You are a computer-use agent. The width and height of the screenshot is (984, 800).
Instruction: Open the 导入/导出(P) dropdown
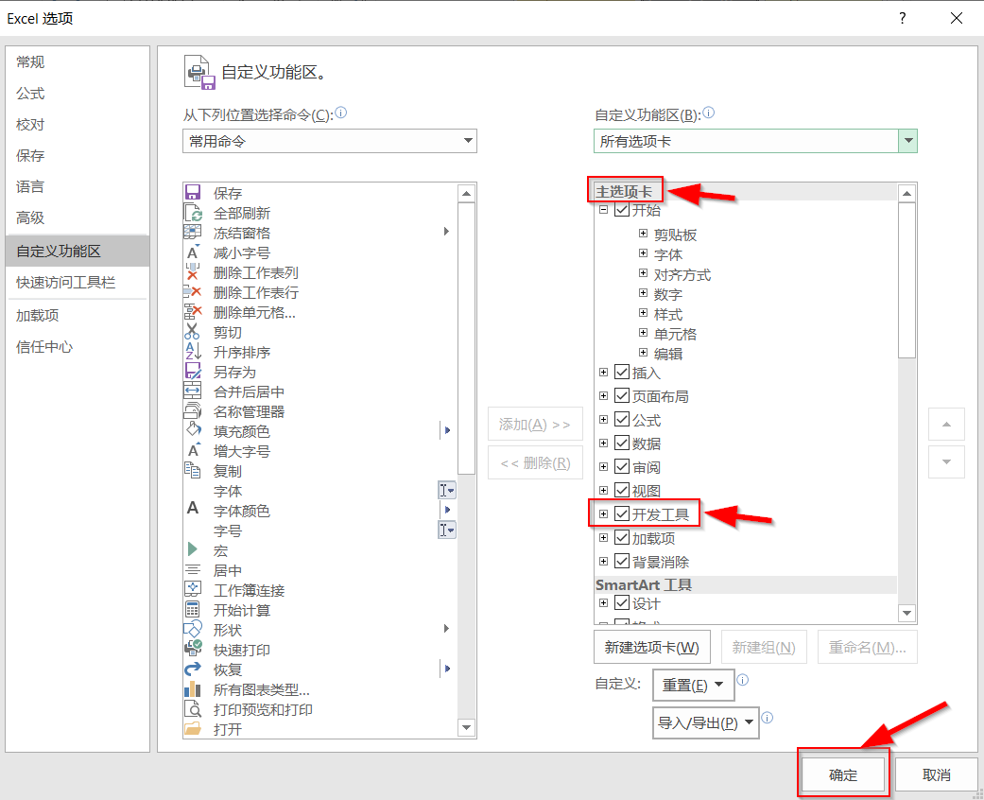[706, 722]
